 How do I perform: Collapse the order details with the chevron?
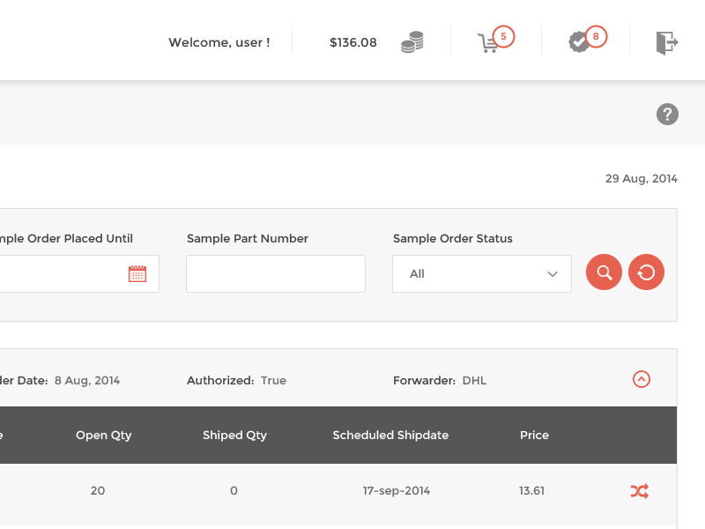click(x=641, y=379)
